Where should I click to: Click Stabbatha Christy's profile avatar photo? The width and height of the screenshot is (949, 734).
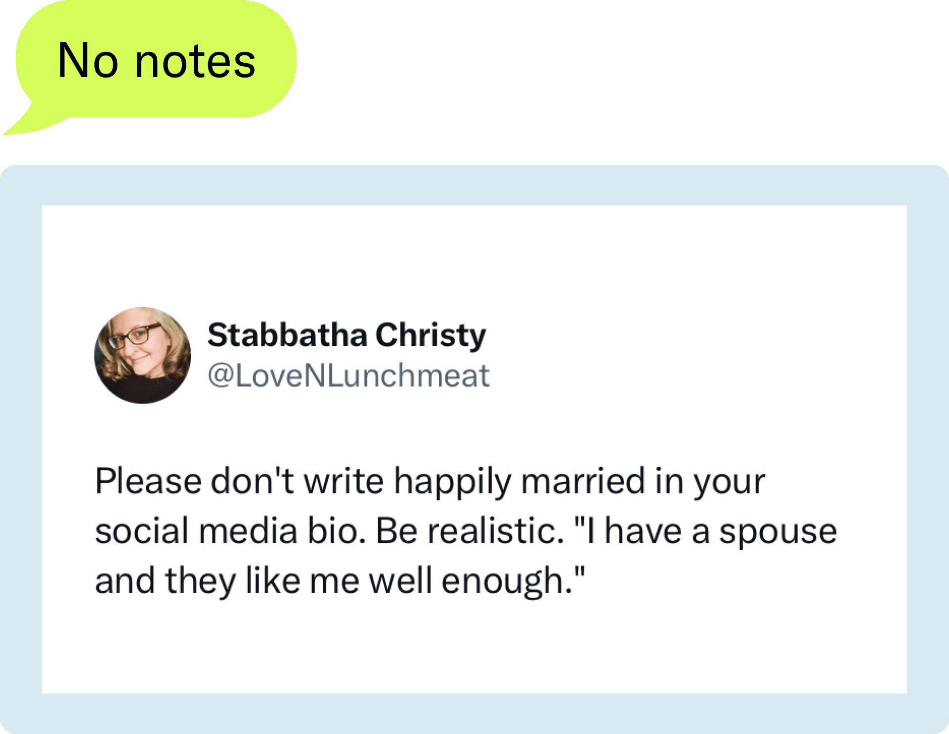(x=142, y=355)
